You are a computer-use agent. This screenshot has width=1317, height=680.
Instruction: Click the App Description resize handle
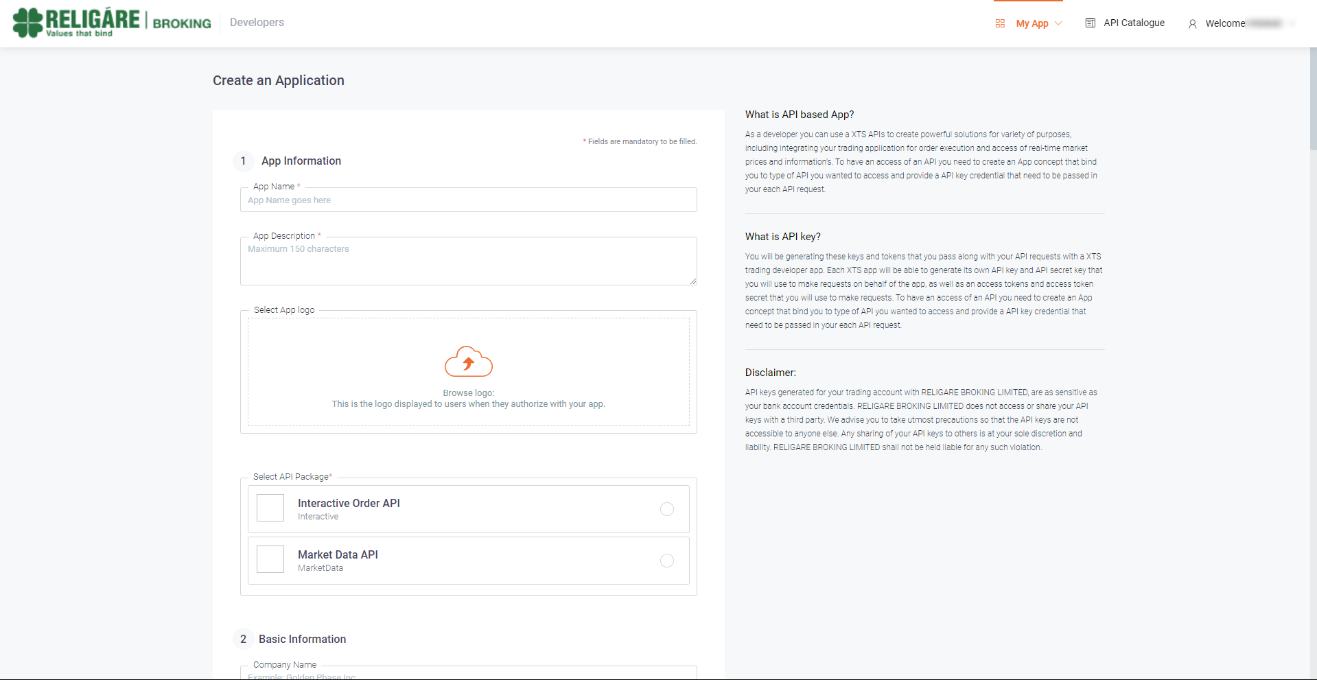[693, 281]
